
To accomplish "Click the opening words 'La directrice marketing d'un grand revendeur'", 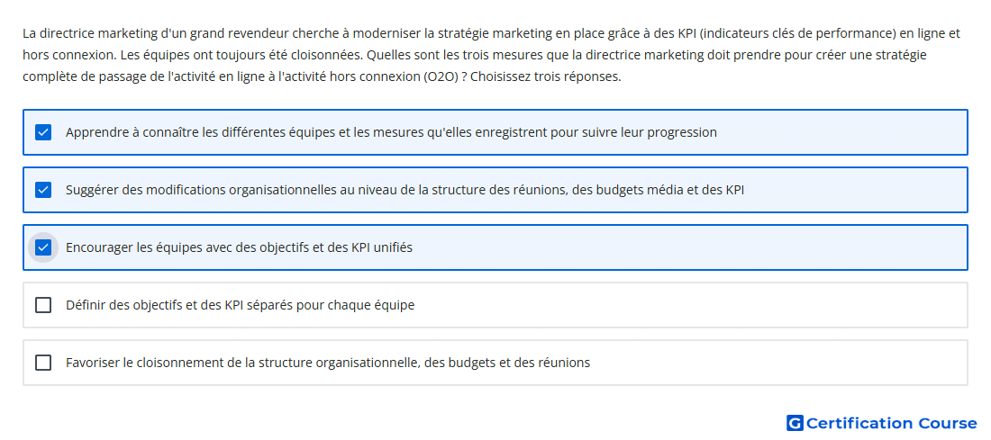I will click(x=149, y=32).
